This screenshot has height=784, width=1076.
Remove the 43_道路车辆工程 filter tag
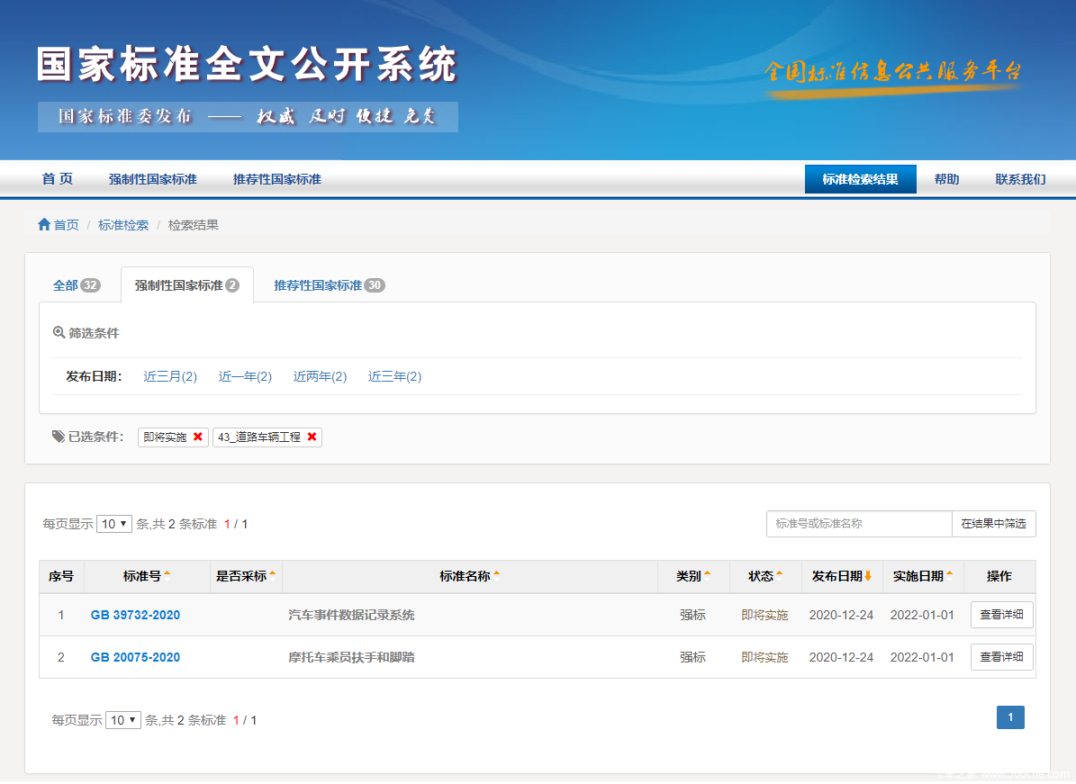pyautogui.click(x=312, y=437)
